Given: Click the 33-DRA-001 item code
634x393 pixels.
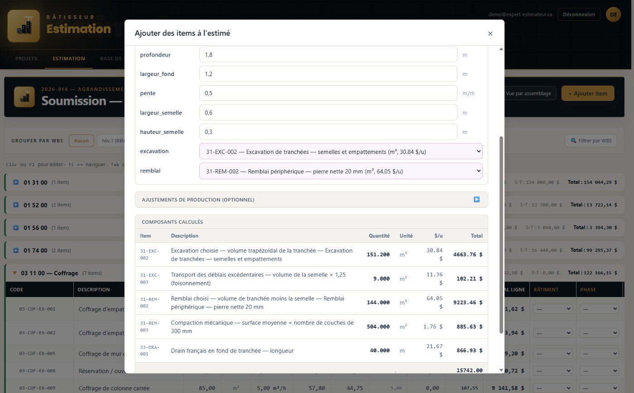Looking at the screenshot, I should click(x=149, y=350).
